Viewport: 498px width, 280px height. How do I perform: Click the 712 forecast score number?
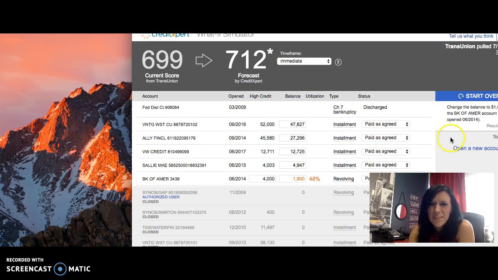(x=246, y=60)
